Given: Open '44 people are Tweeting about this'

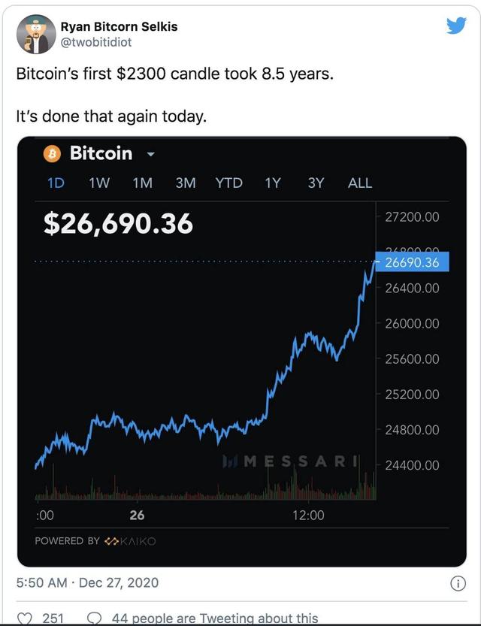Looking at the screenshot, I should point(214,618).
